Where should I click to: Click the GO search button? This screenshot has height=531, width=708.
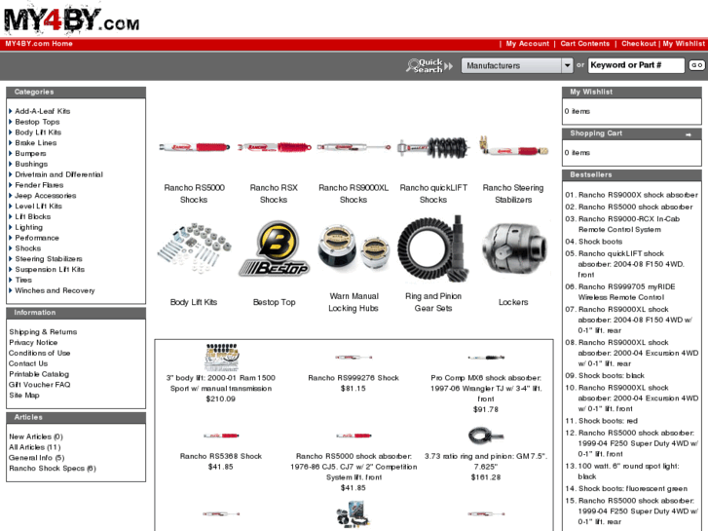coord(696,65)
